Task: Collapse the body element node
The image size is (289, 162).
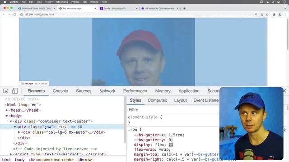Action: tap(7, 116)
